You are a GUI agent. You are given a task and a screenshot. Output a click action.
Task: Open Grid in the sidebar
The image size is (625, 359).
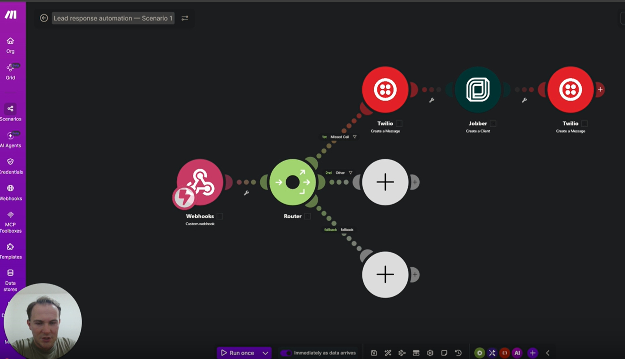pos(11,72)
